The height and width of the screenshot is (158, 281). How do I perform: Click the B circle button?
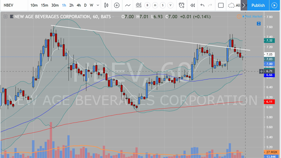(x=147, y=5)
